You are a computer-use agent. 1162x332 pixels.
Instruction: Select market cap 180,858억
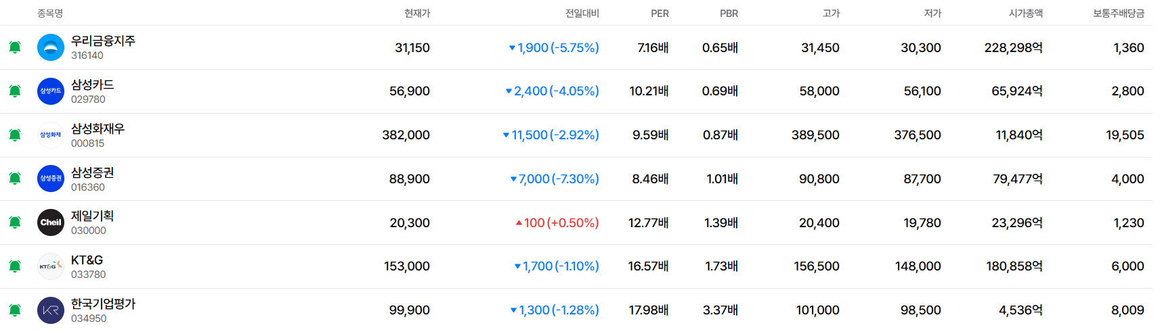point(1014,266)
